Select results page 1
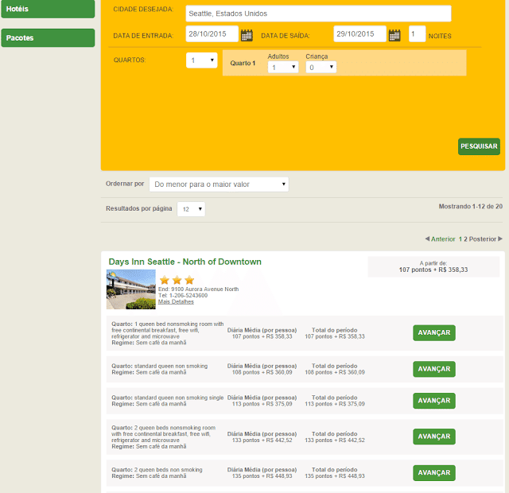 [x=460, y=239]
